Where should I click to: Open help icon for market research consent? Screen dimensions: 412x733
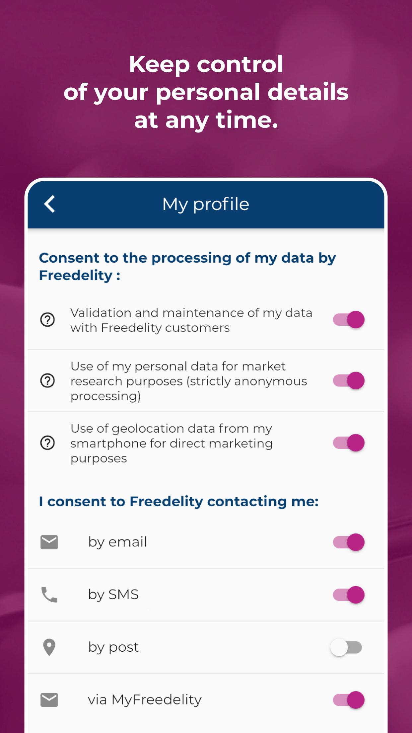tap(47, 381)
